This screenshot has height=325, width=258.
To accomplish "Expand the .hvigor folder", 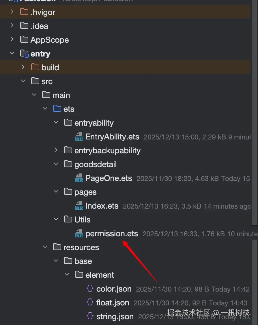I will click(x=12, y=12).
